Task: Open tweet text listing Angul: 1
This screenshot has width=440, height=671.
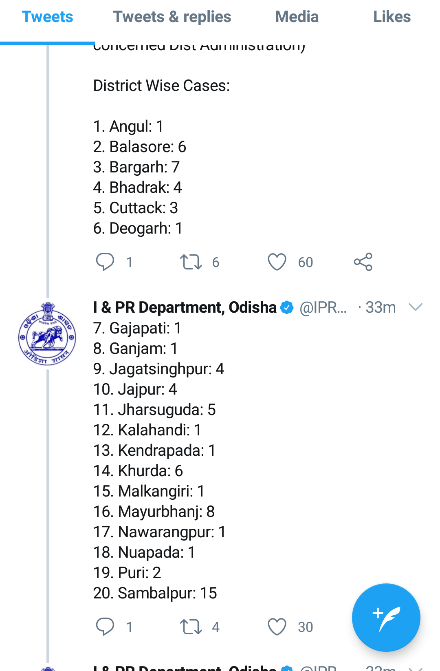Action: tap(128, 126)
